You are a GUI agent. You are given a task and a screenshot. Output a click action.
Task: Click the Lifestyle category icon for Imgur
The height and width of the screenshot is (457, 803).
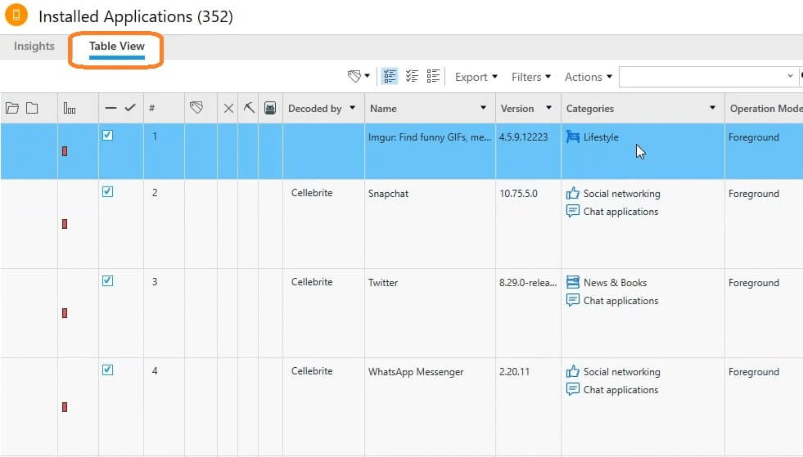point(573,137)
